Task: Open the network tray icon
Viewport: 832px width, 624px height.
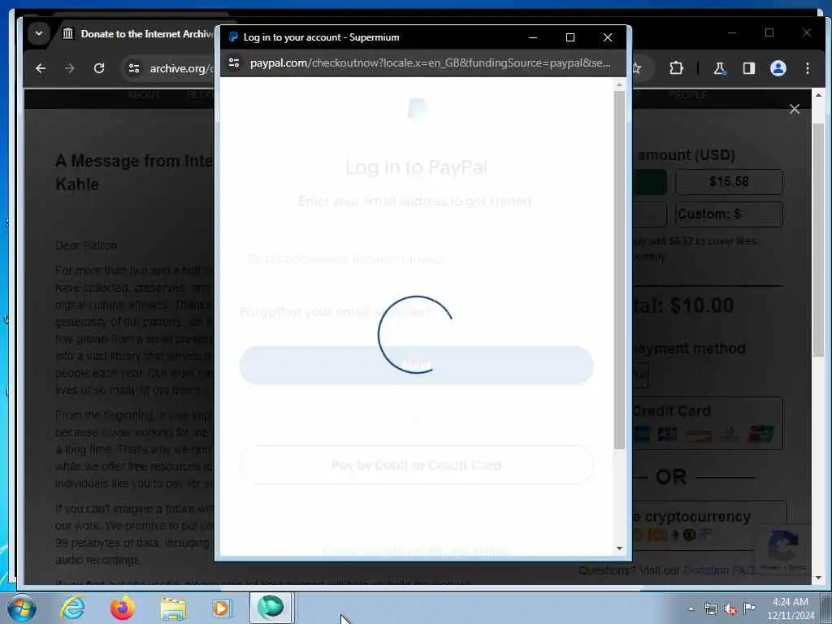Action: (710, 609)
